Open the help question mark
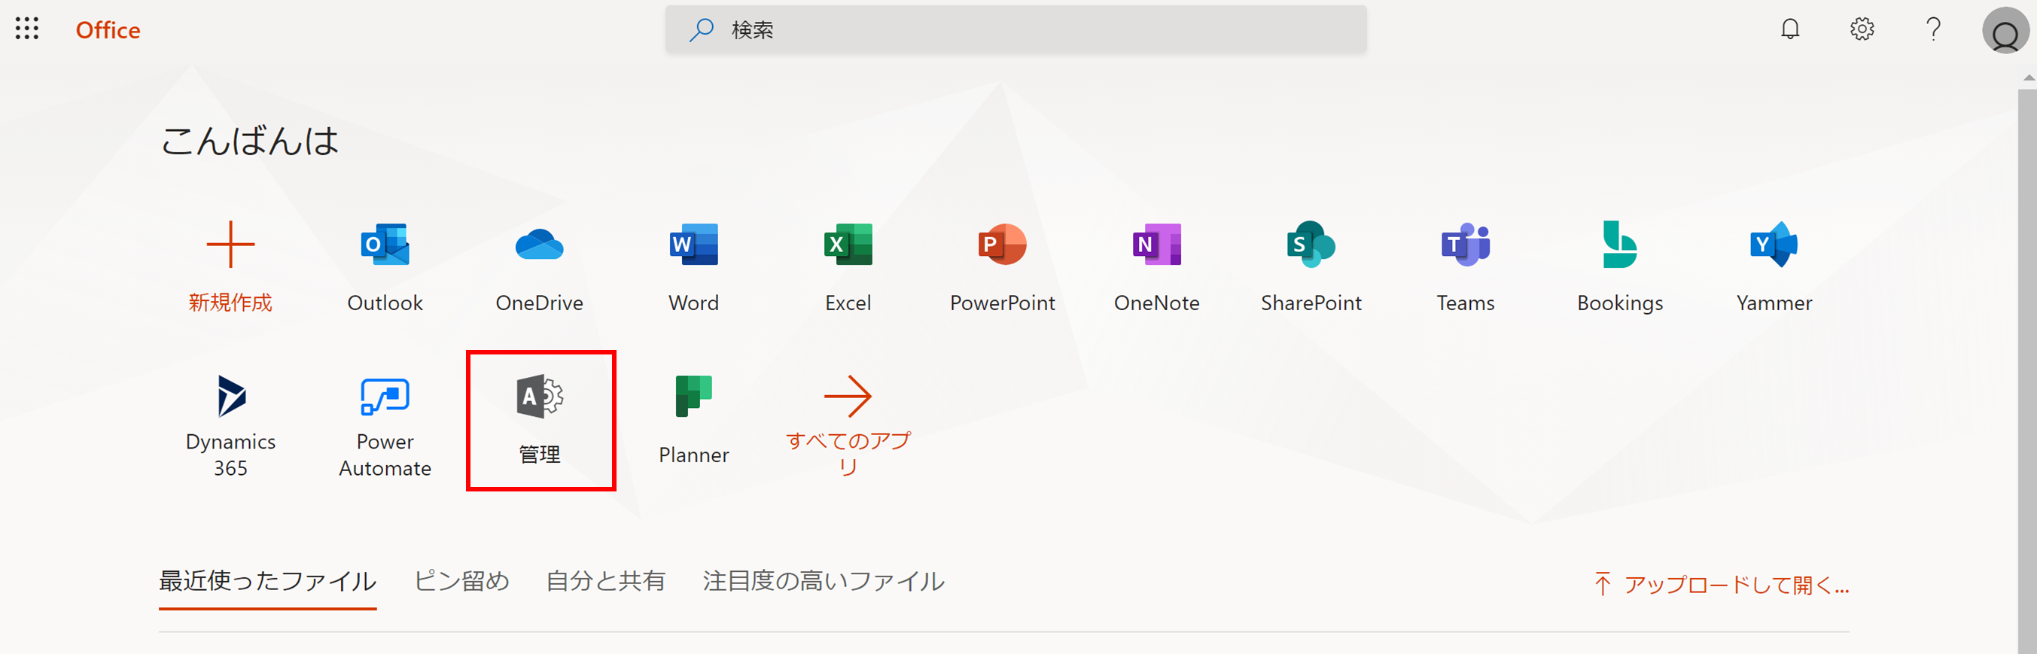Viewport: 2037px width, 654px height. click(x=1932, y=29)
